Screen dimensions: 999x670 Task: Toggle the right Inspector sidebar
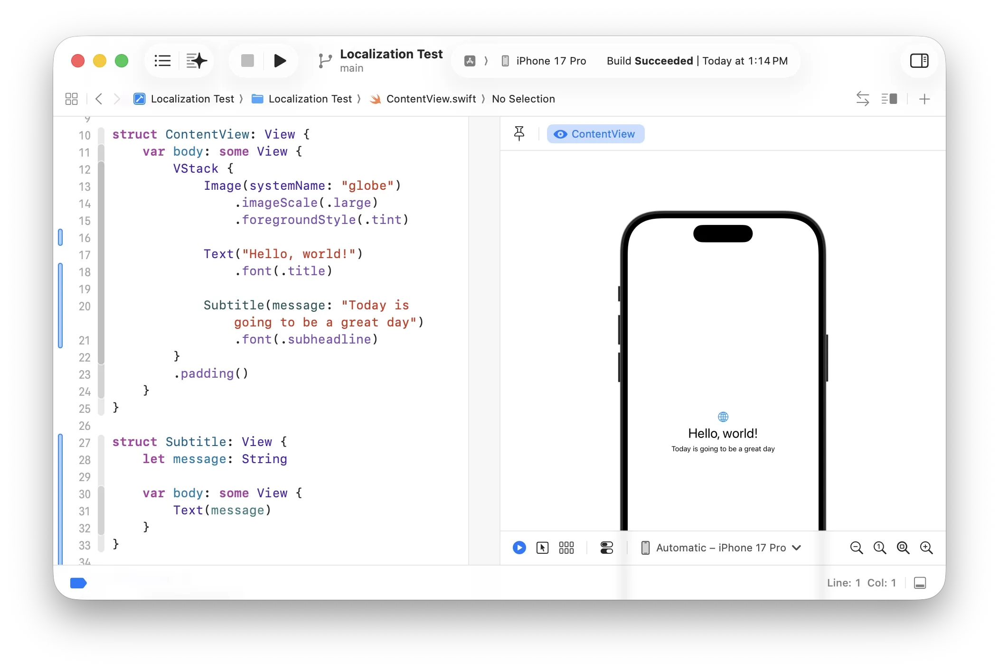[x=919, y=61]
